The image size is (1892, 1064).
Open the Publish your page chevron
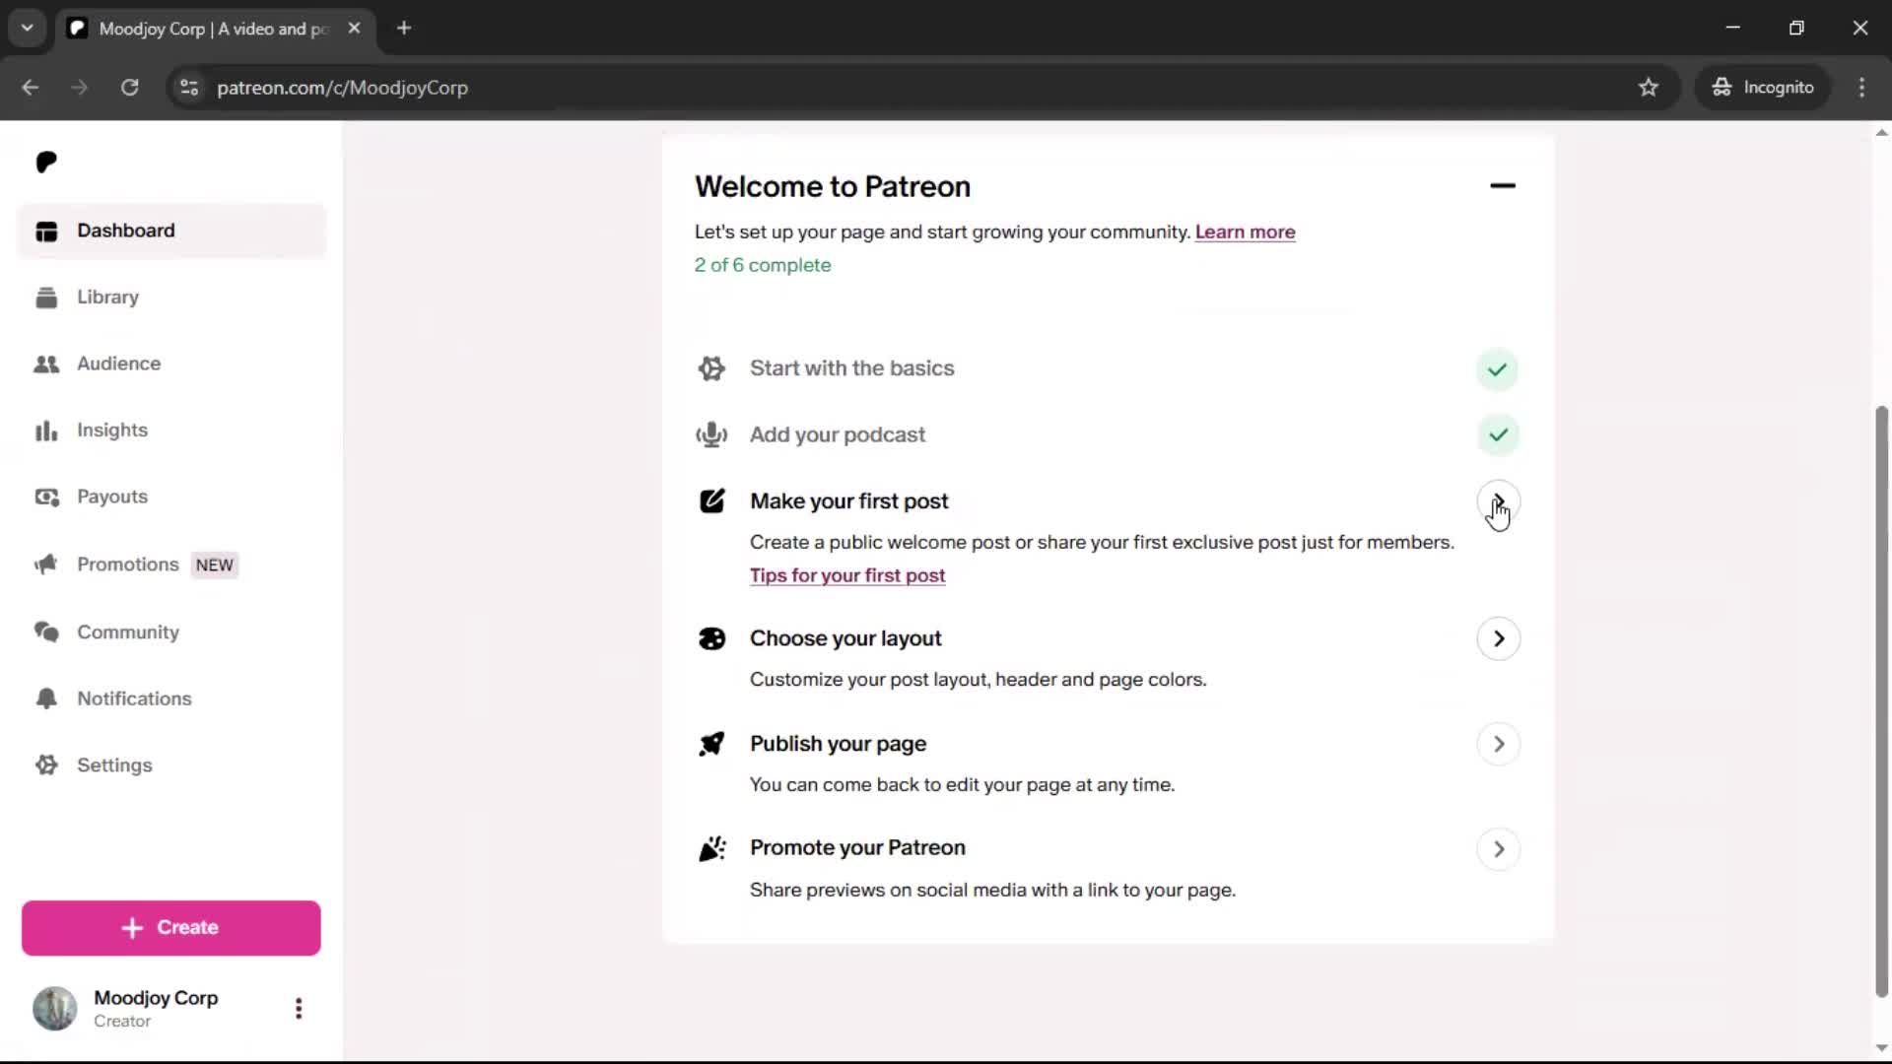[1498, 745]
